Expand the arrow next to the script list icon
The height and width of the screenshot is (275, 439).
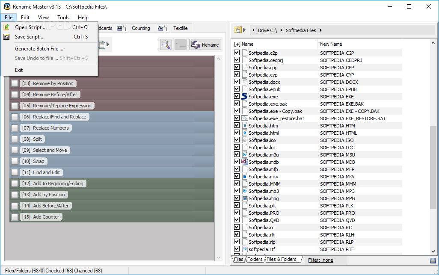(x=108, y=44)
